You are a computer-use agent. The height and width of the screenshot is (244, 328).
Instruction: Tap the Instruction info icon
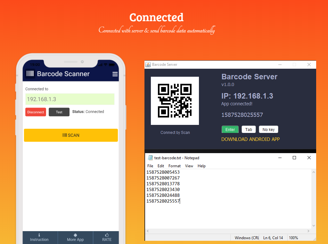pos(39,235)
